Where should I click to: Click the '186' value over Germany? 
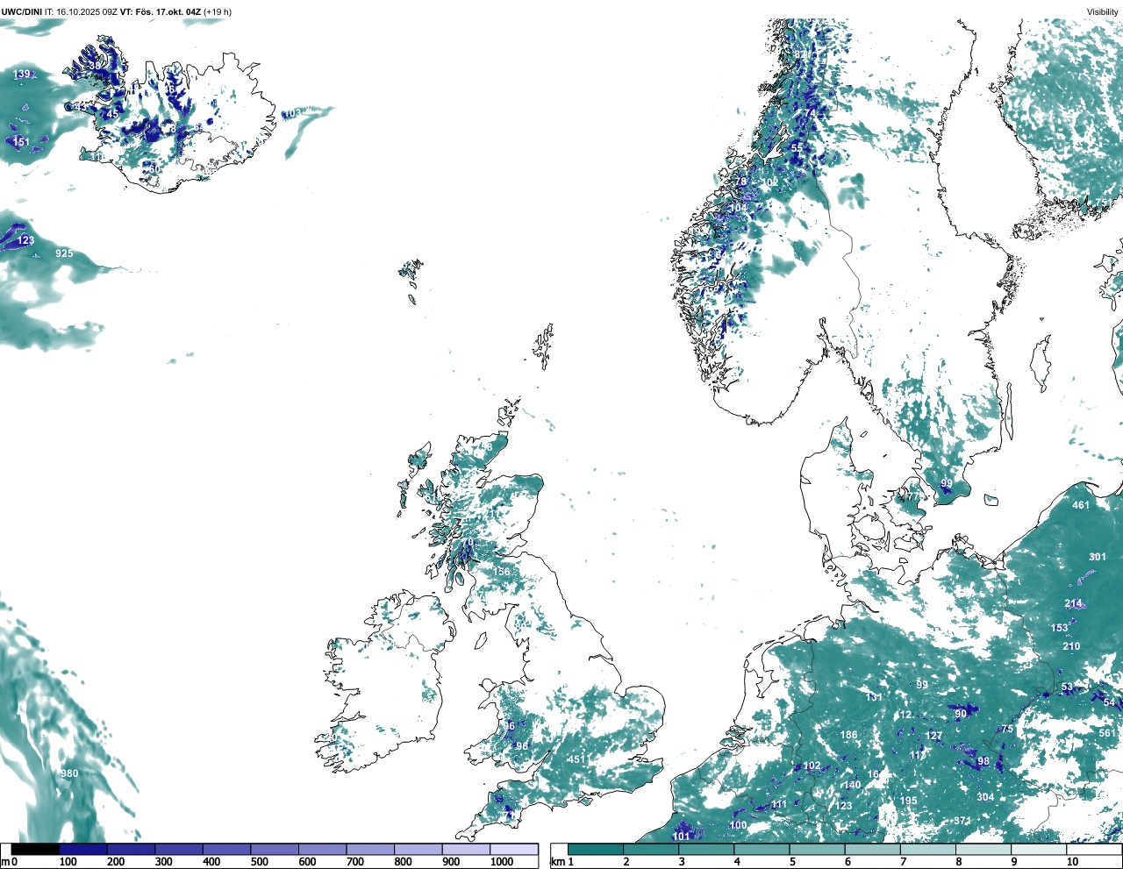click(848, 736)
